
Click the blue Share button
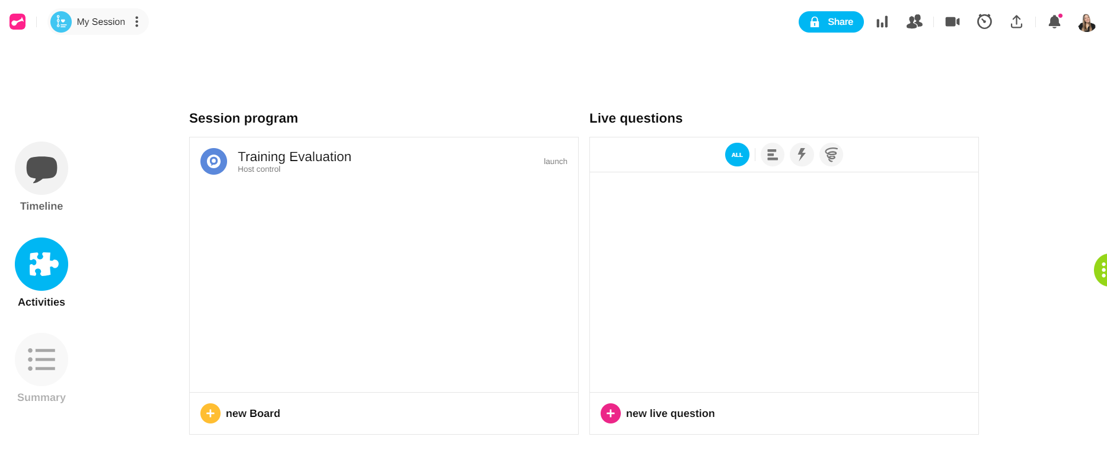pyautogui.click(x=831, y=22)
